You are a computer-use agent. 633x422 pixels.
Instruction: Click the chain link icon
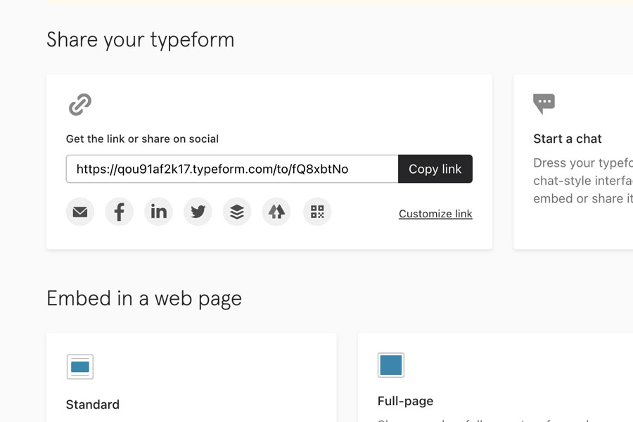click(80, 105)
